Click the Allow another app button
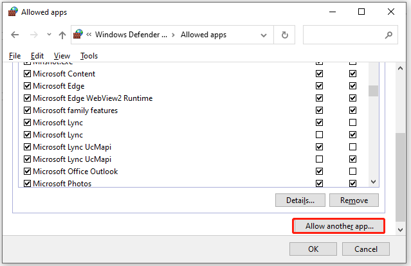The height and width of the screenshot is (266, 411). click(x=338, y=227)
